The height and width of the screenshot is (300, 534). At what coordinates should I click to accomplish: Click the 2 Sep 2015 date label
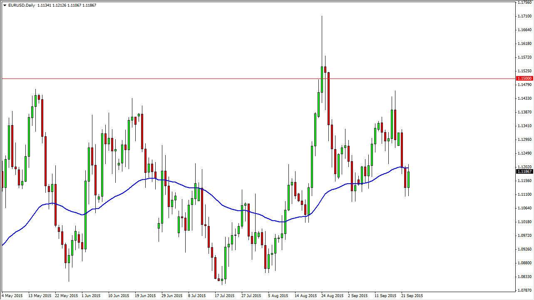358,296
